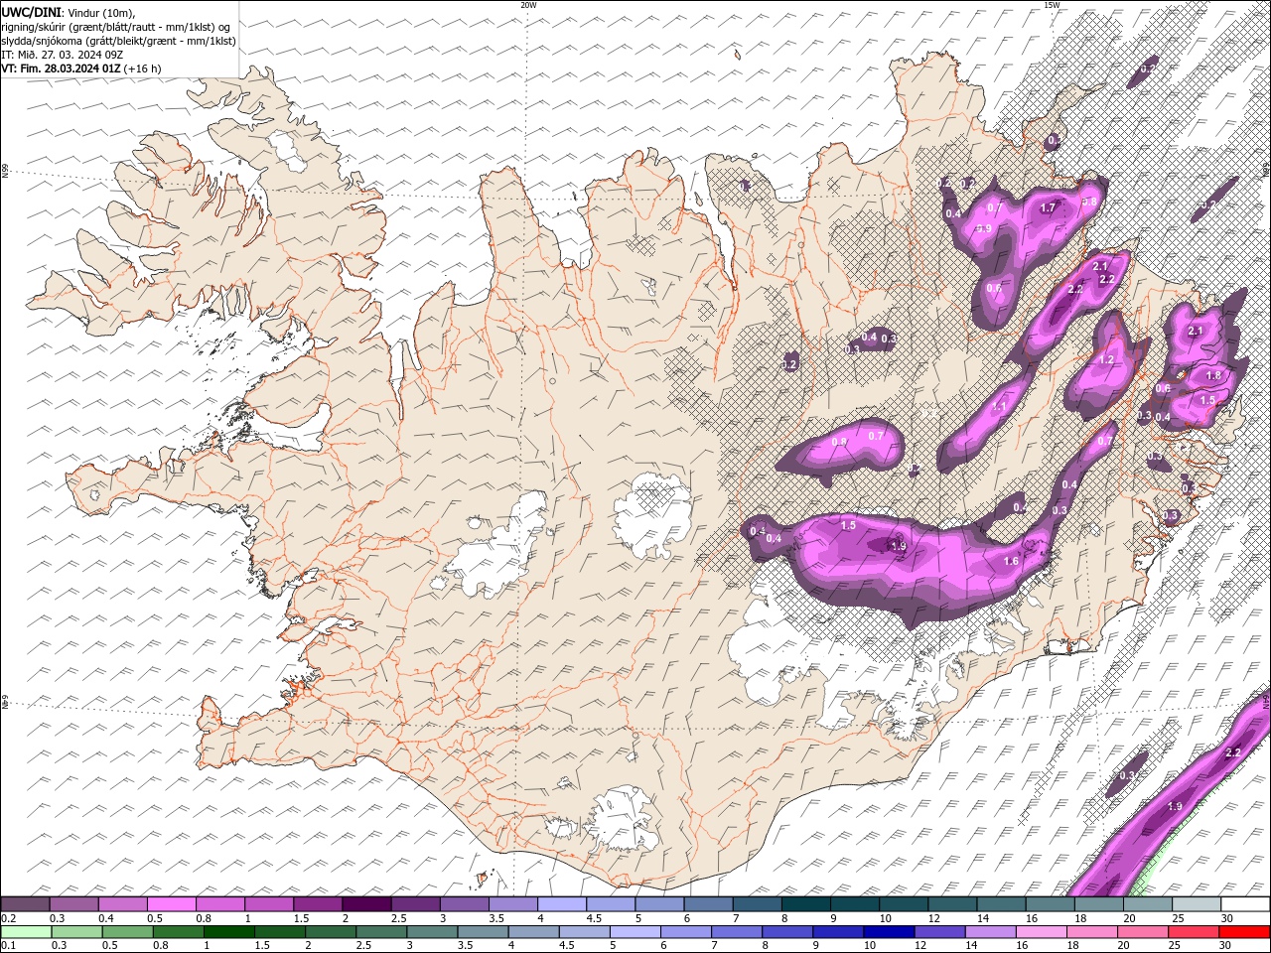Click top legend pink swatch between 0.5 and 0.8
The image size is (1271, 953).
coord(171,904)
